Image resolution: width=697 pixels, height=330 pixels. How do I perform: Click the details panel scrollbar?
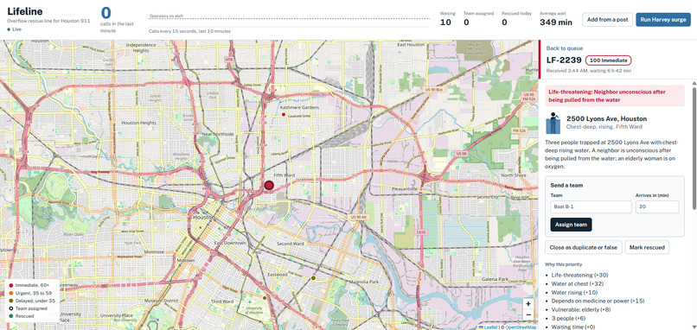(x=694, y=149)
